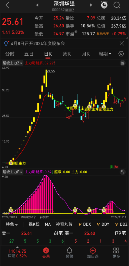Tap the stock name 深圳华强 title
The image size is (129, 266).
pyautogui.click(x=64, y=4)
